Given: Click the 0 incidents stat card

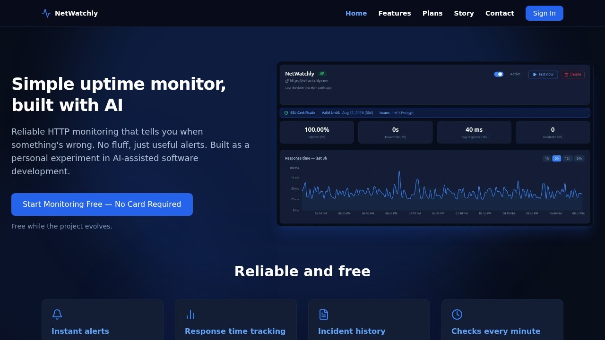Looking at the screenshot, I should click(553, 132).
